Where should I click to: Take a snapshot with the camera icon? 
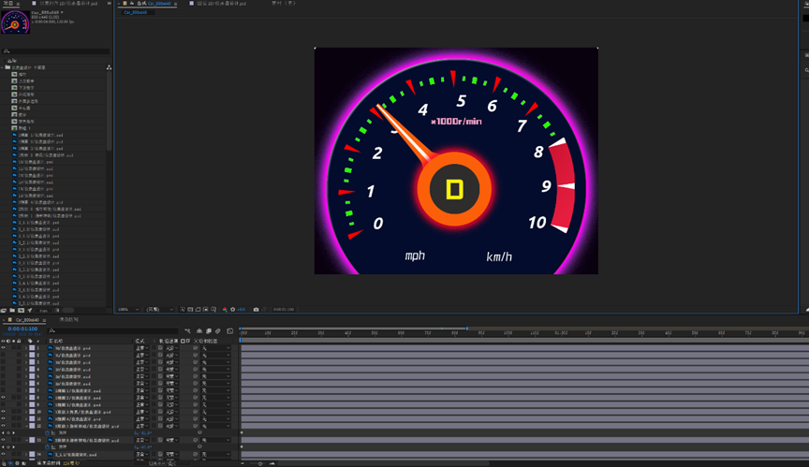point(256,309)
